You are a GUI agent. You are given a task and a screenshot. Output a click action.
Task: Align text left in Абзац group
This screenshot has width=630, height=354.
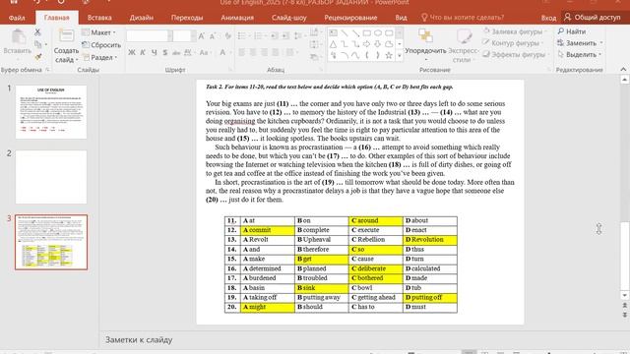tap(242, 52)
